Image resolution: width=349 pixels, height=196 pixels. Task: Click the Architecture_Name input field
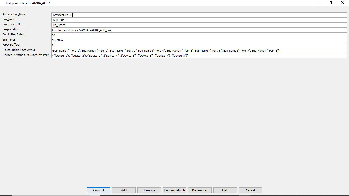[199, 15]
